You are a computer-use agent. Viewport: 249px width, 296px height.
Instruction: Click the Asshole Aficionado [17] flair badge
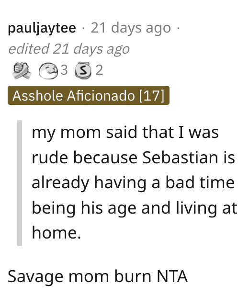pos(89,95)
